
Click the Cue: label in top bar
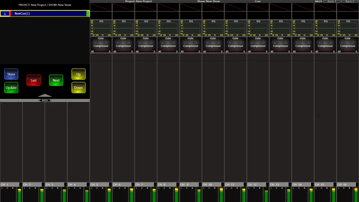pos(258,1)
